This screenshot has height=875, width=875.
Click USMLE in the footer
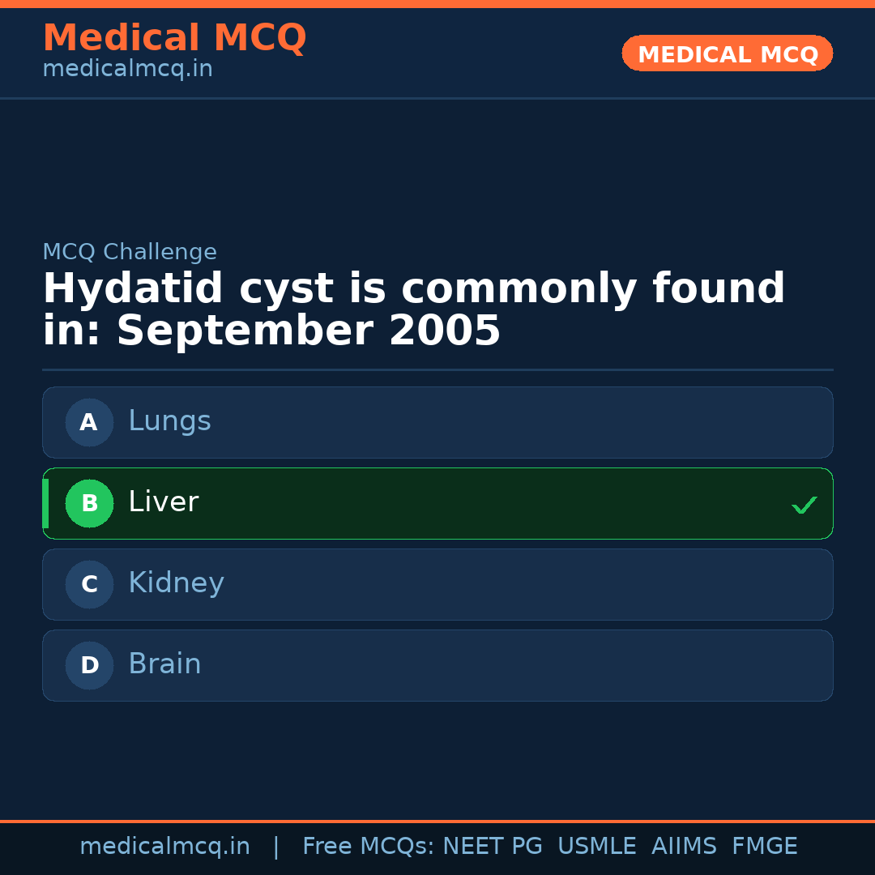pos(596,847)
